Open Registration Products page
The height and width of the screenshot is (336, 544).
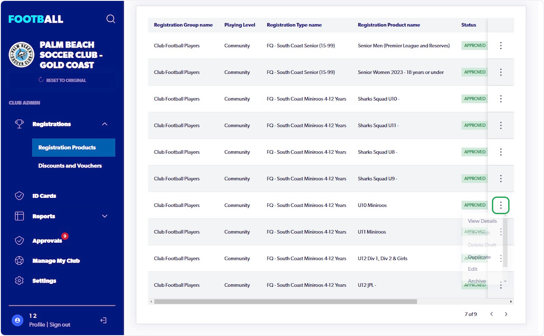73,148
